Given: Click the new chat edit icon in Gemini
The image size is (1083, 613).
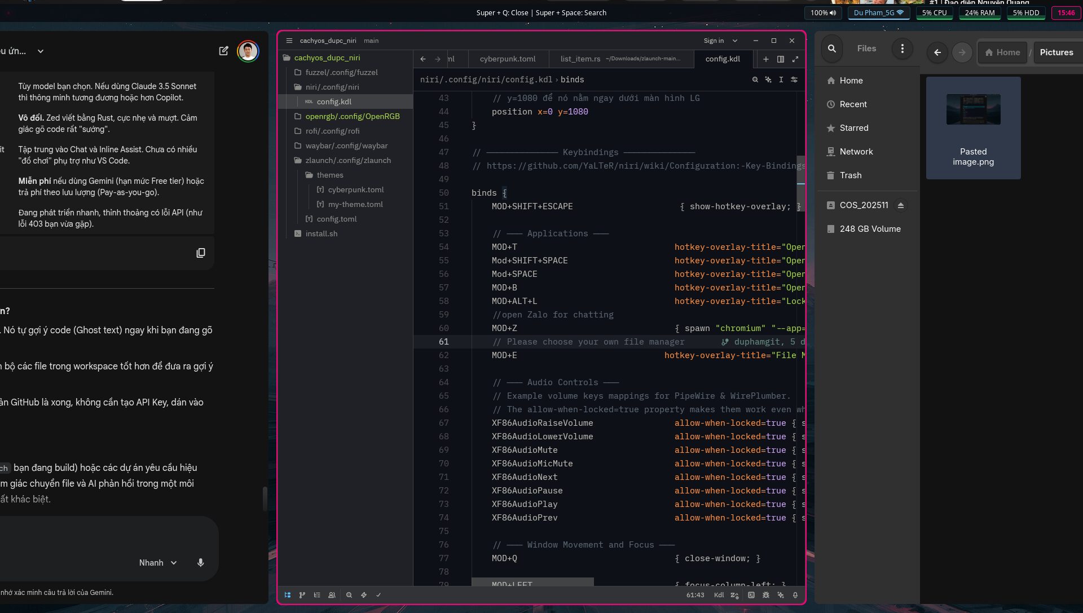Looking at the screenshot, I should [224, 51].
